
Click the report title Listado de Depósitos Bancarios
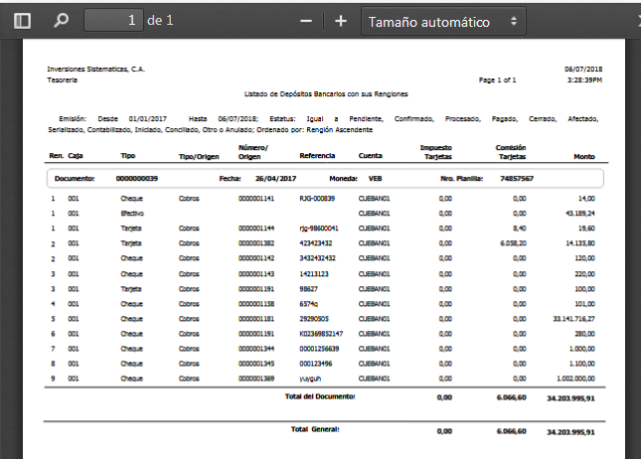(x=328, y=93)
